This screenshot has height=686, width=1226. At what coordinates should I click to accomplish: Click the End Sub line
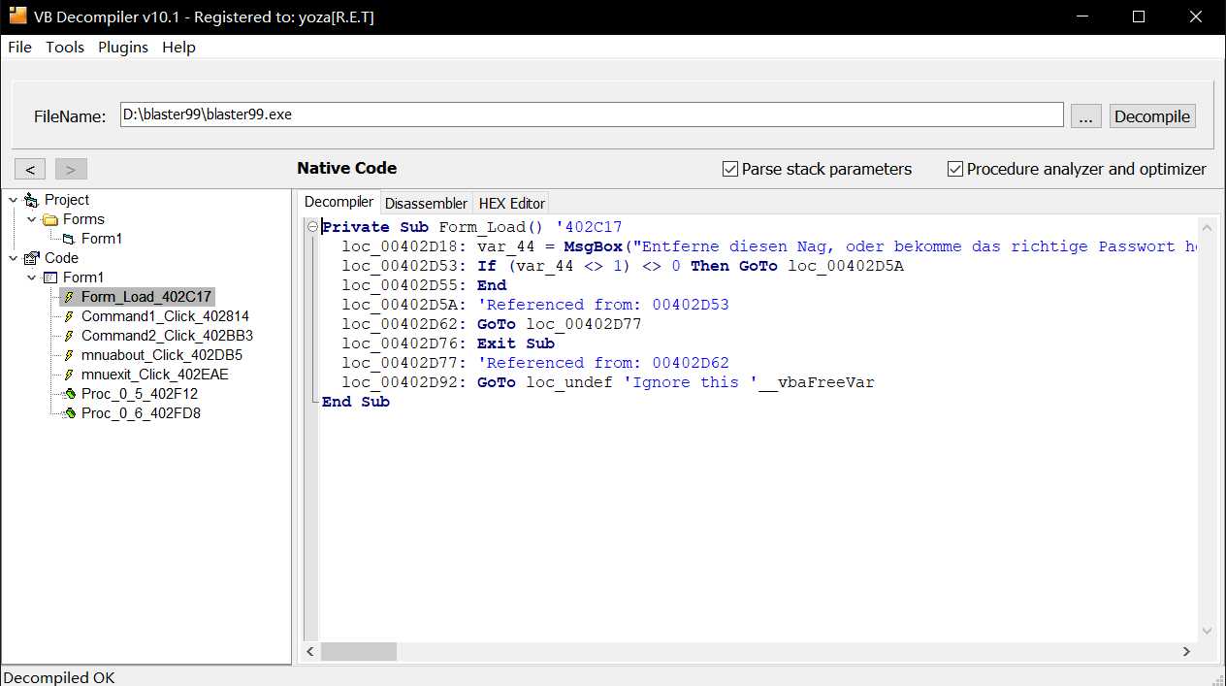point(356,402)
